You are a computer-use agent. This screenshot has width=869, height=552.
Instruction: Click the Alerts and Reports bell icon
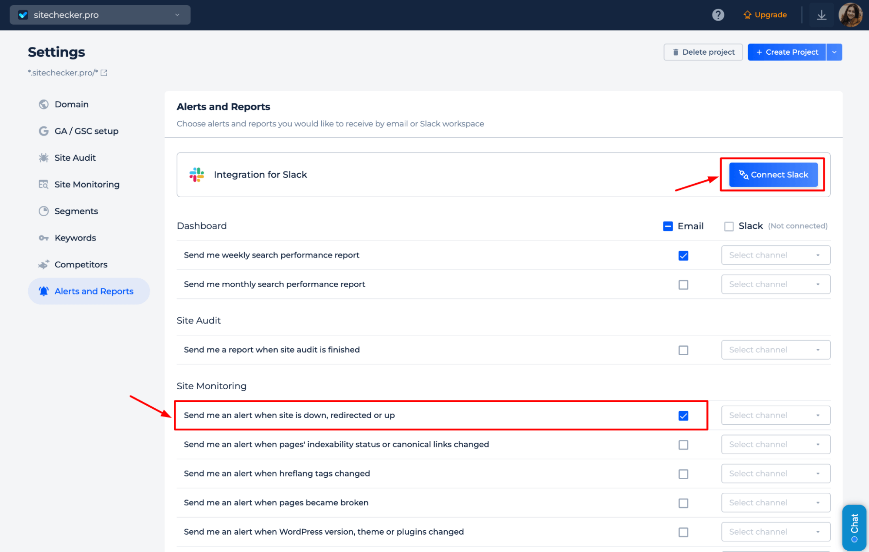point(44,291)
